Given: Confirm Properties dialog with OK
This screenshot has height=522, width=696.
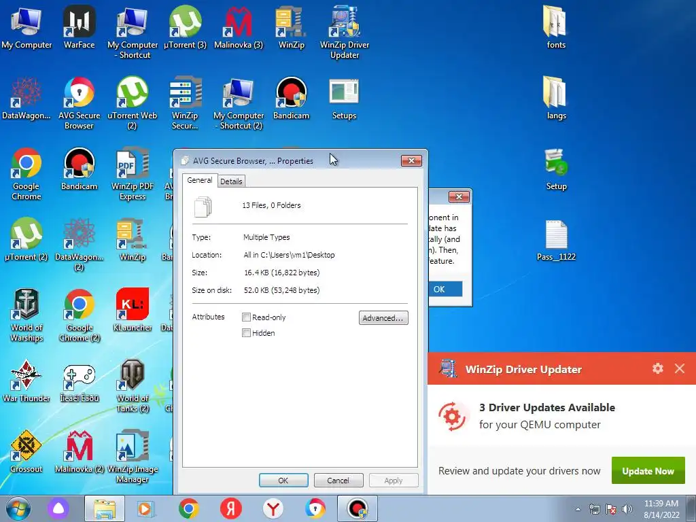Looking at the screenshot, I should tap(283, 481).
